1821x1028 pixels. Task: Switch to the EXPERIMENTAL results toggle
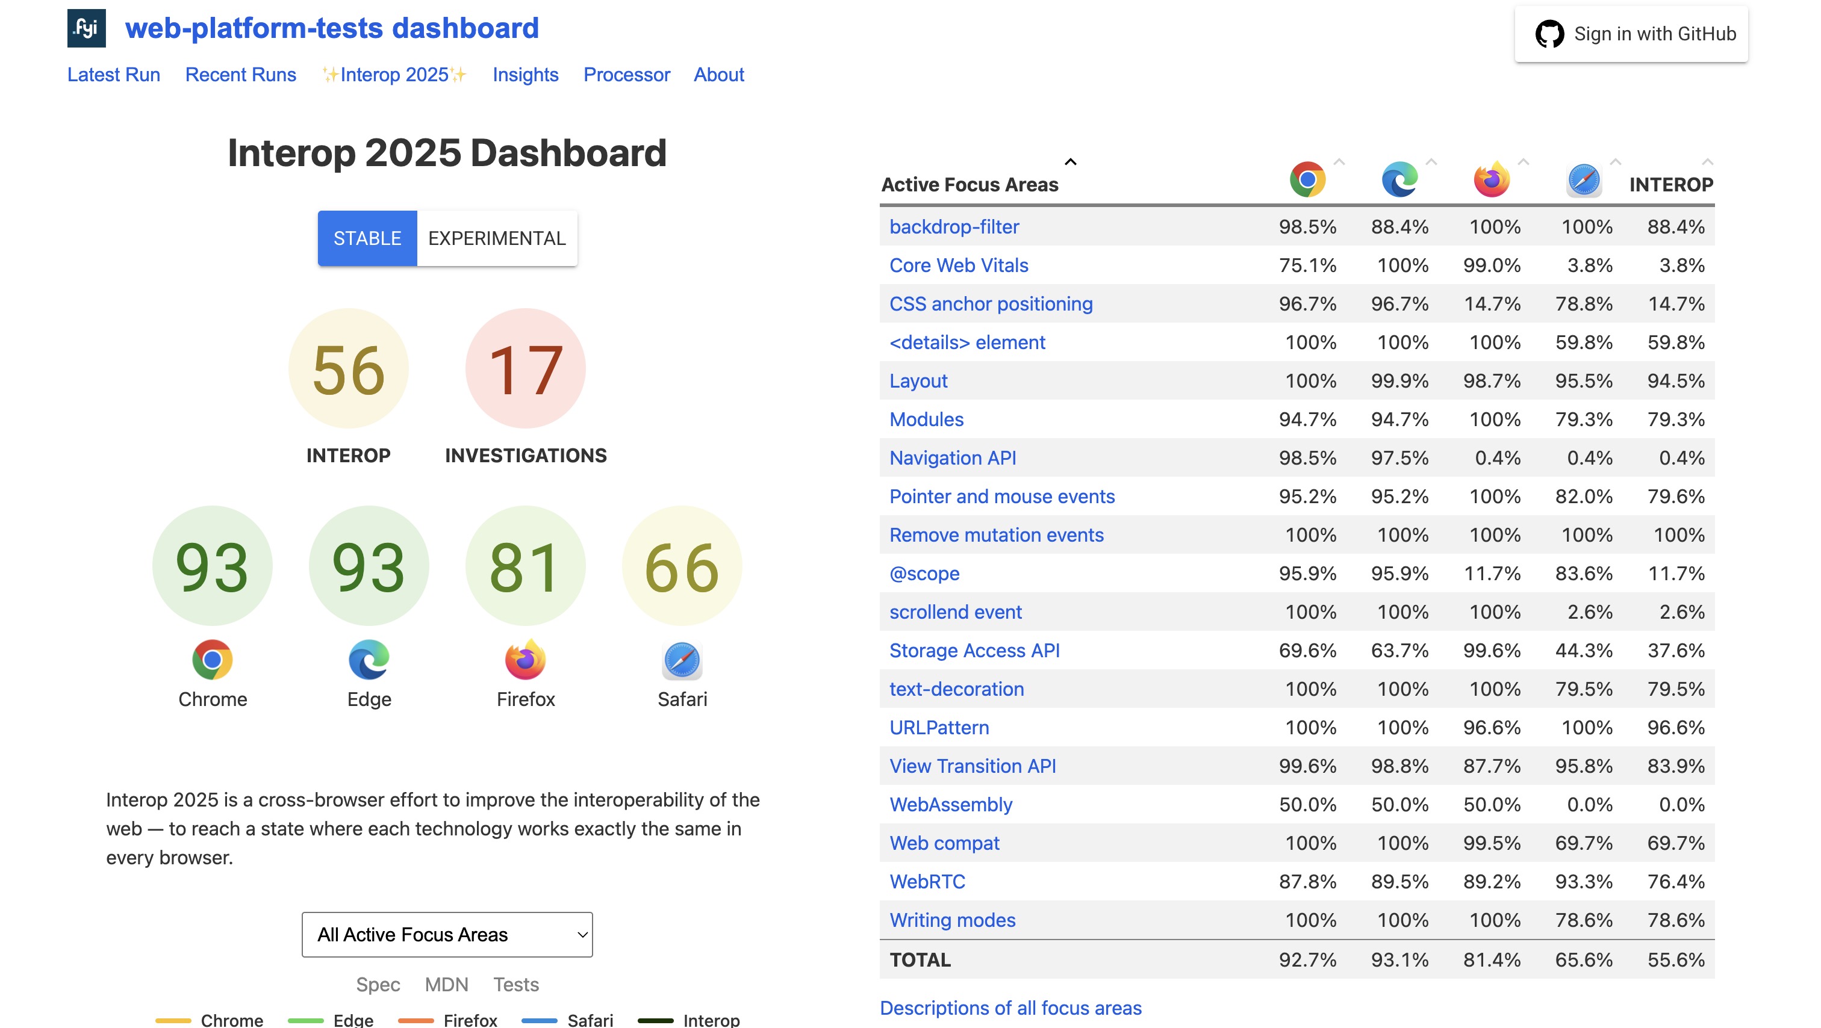point(496,239)
